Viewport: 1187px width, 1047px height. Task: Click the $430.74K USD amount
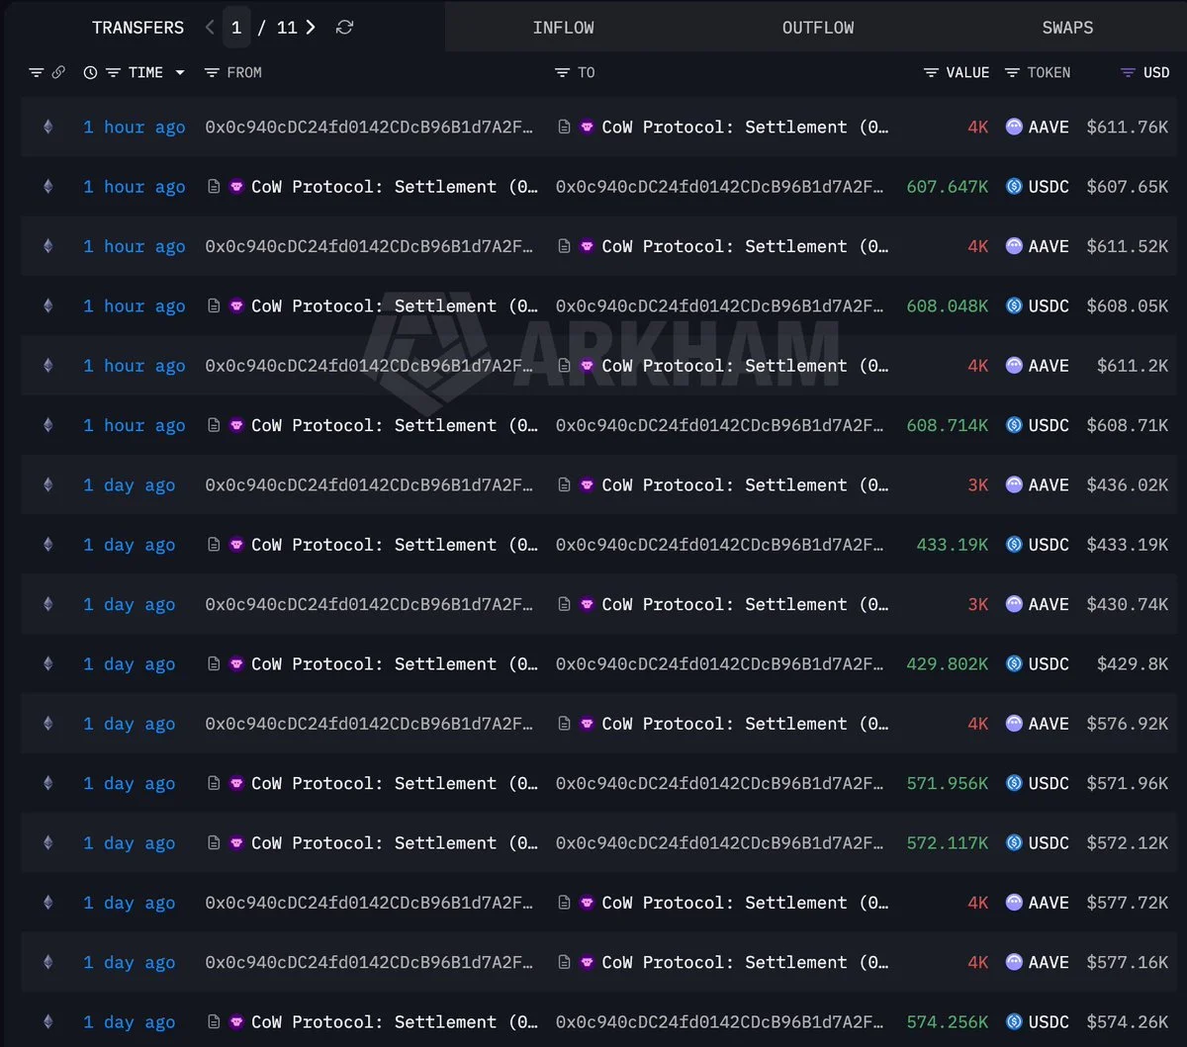[1128, 604]
